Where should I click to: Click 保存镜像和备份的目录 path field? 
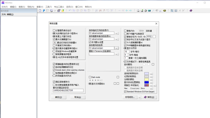tap(101, 39)
